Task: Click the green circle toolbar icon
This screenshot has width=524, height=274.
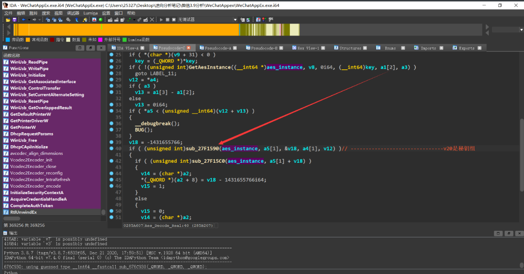Action: pyautogui.click(x=100, y=20)
